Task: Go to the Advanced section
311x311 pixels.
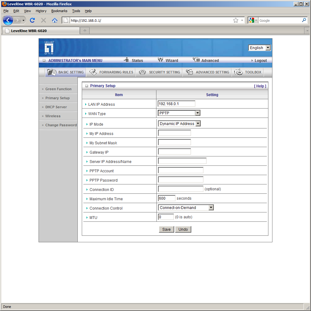Action: point(210,61)
